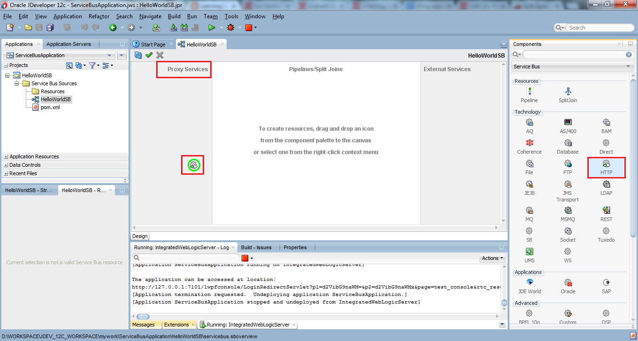Click the Design tab below the canvas
Viewport: 638px width, 341px height.
coord(140,237)
